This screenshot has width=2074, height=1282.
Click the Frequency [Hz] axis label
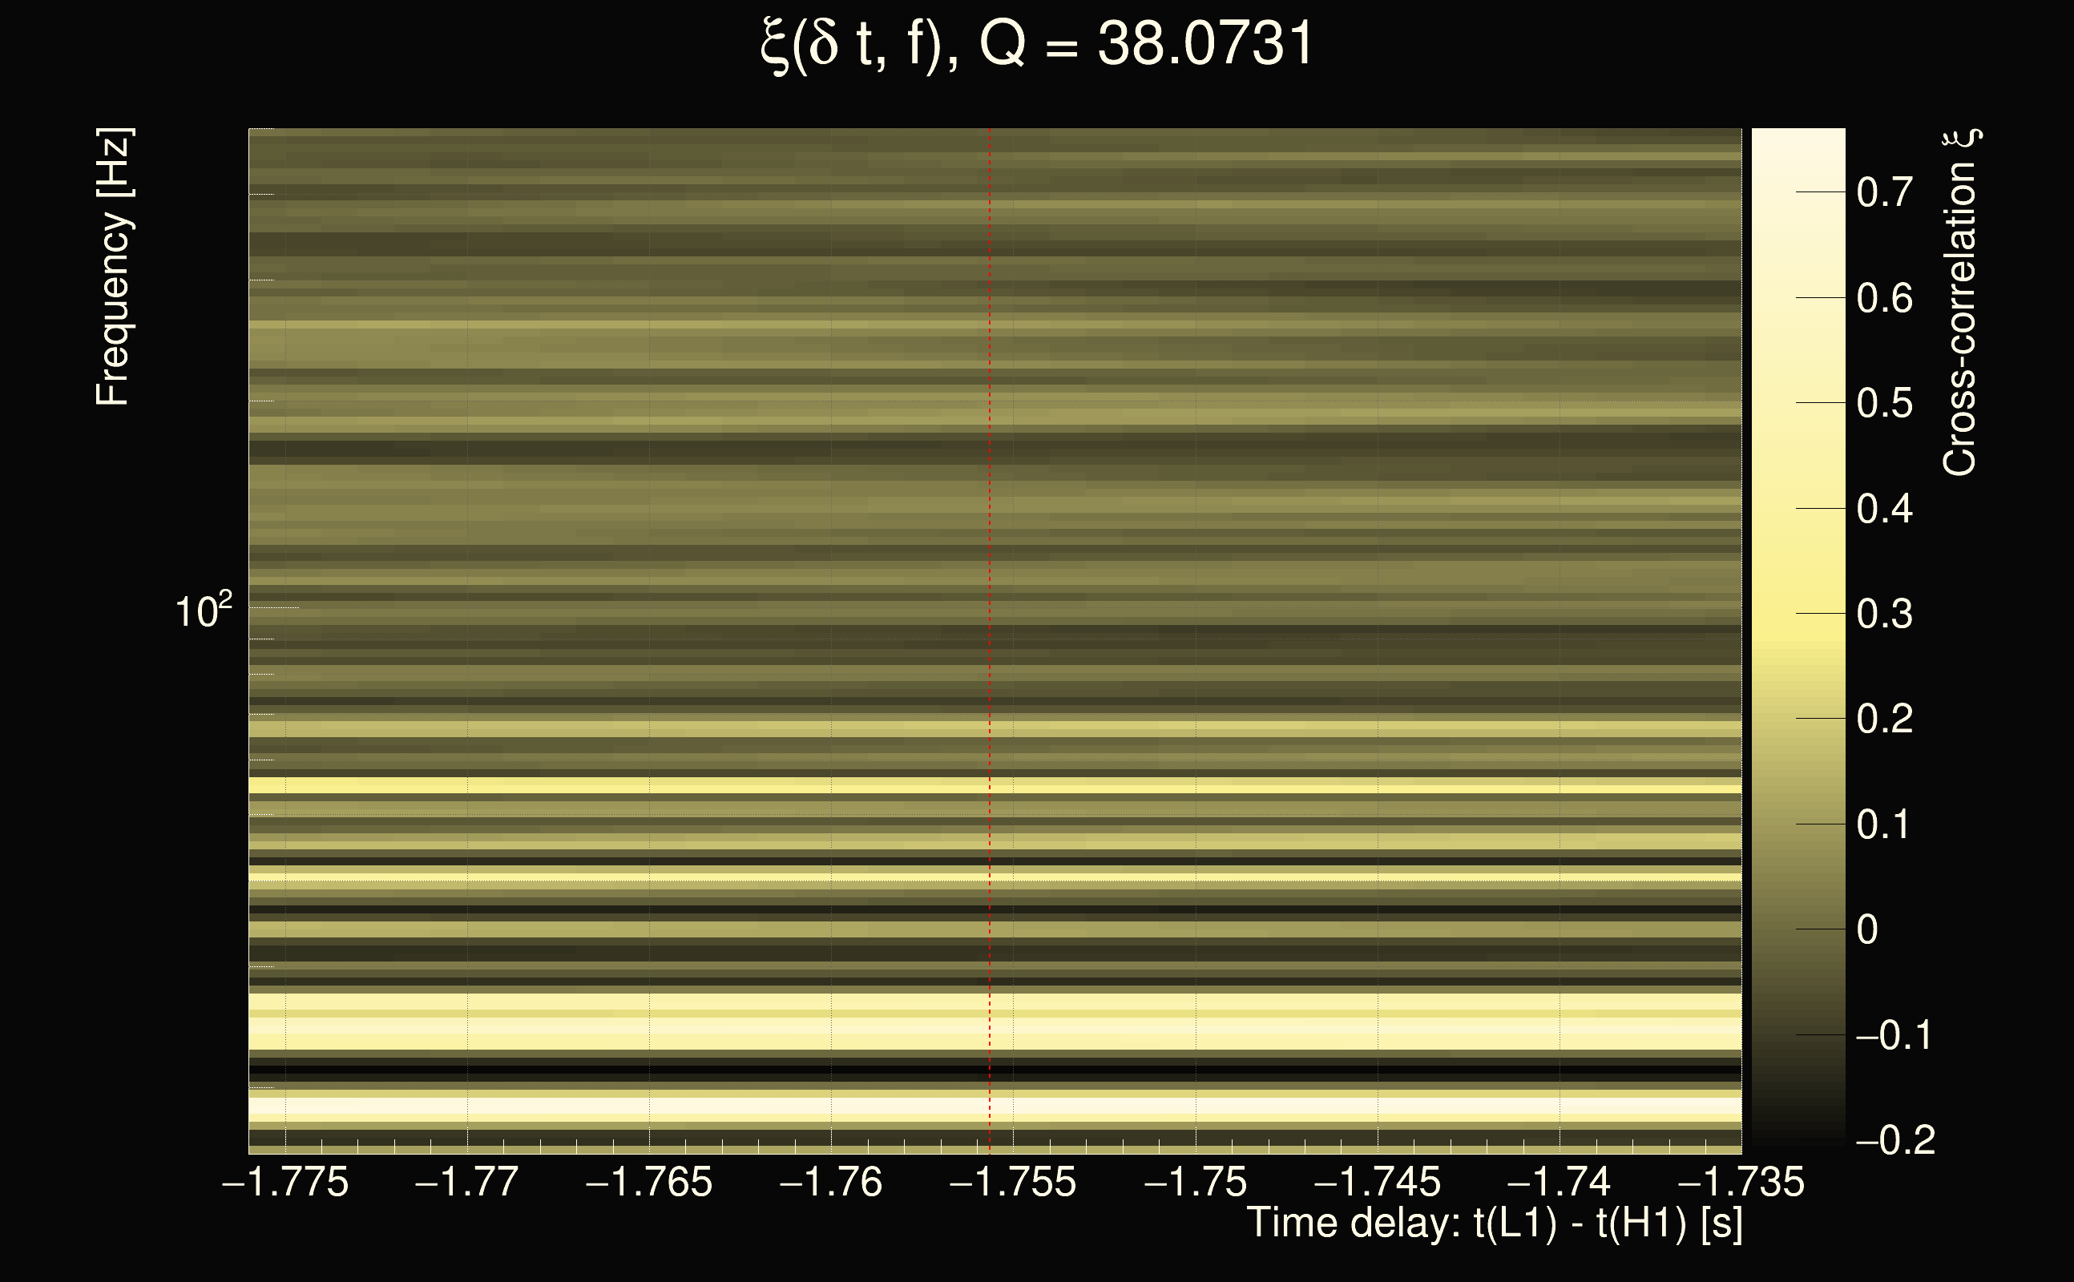click(113, 267)
